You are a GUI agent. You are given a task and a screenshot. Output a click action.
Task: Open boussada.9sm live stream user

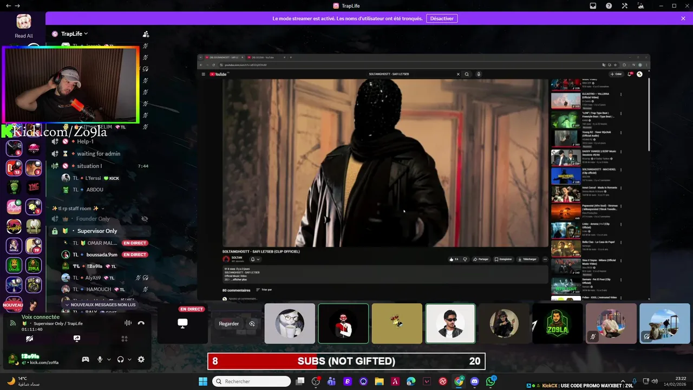click(x=102, y=255)
